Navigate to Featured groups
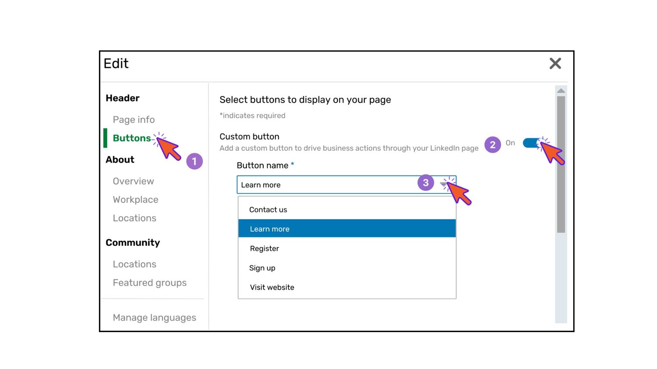This screenshot has height=369, width=657. click(x=149, y=283)
